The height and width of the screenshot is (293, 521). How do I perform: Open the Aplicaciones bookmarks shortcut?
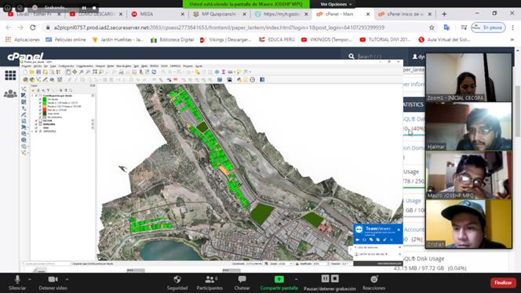click(22, 39)
